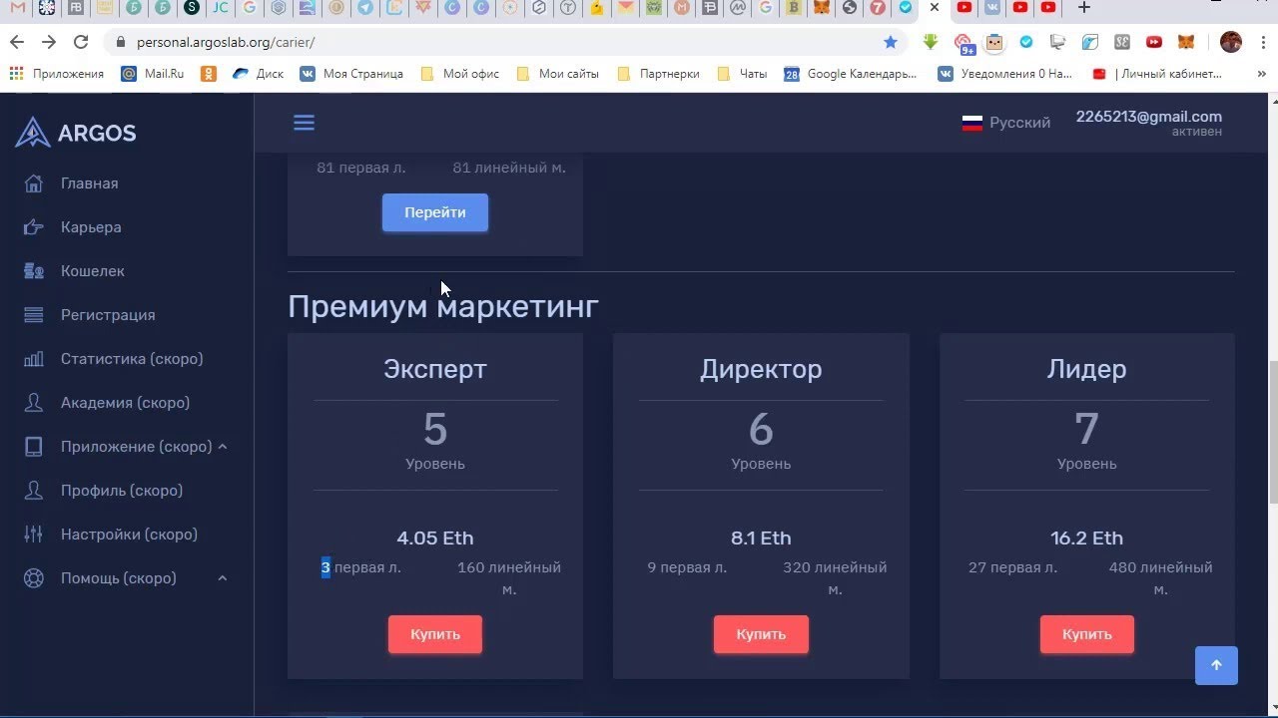Reload the page with the refresh icon

81,42
